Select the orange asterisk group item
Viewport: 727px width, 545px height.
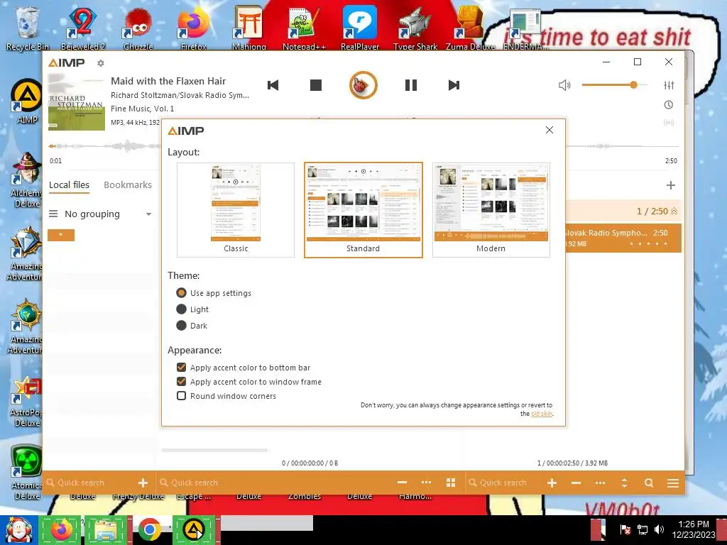click(x=61, y=235)
